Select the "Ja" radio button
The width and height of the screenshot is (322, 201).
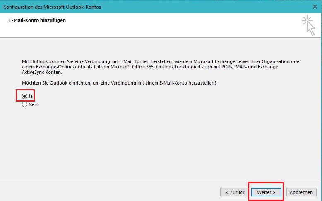[x=24, y=96]
